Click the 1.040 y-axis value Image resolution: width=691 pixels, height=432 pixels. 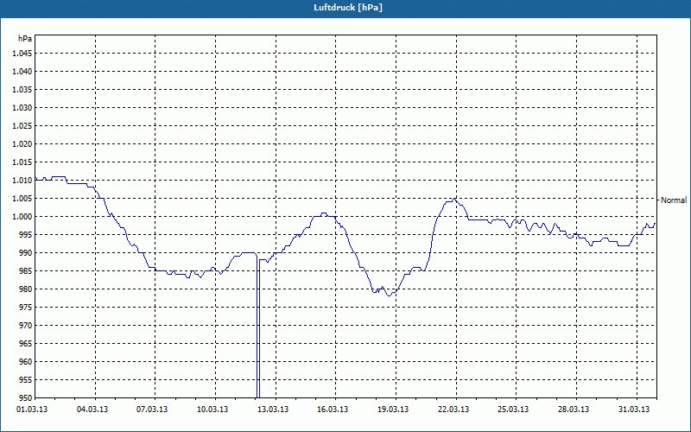click(x=22, y=72)
